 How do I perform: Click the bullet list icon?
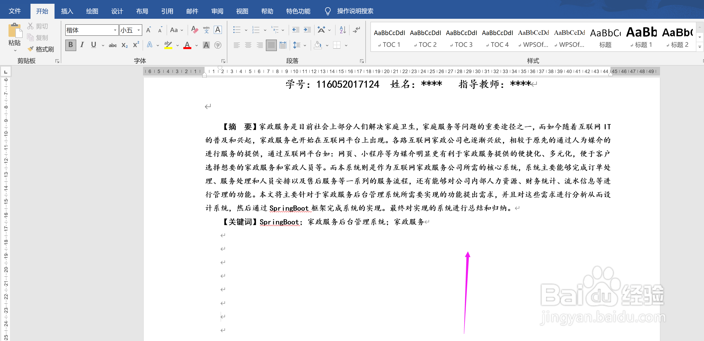pos(237,30)
